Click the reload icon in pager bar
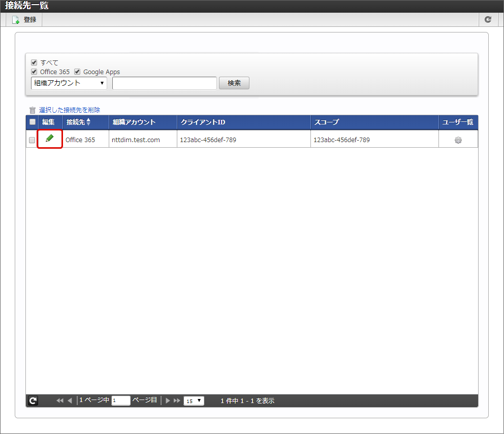 [33, 400]
